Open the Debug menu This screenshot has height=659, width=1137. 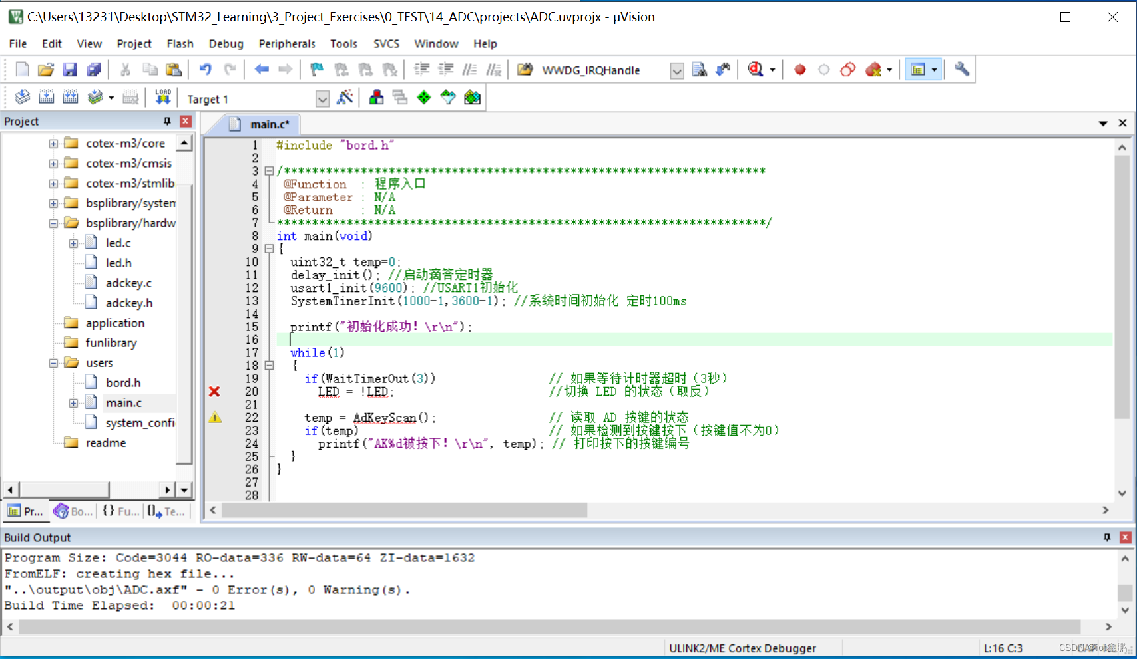[226, 43]
